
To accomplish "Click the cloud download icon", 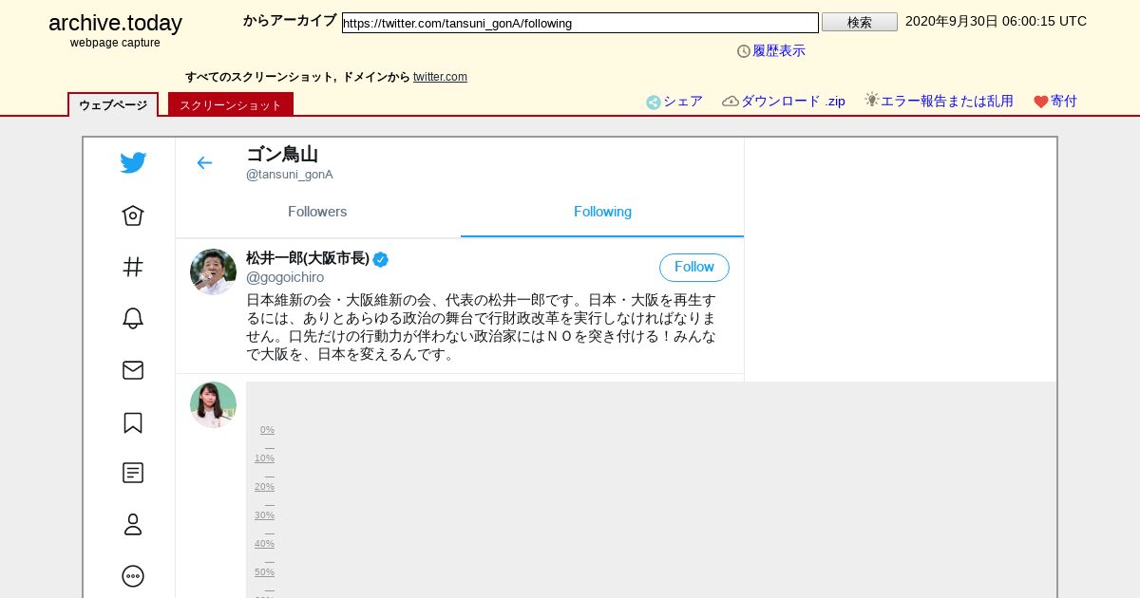I will (x=731, y=102).
